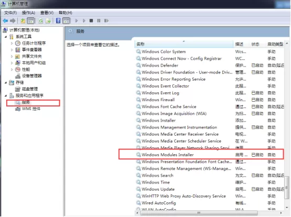The width and height of the screenshot is (291, 217).
Task: Click the Start service play button
Action: click(77, 20)
